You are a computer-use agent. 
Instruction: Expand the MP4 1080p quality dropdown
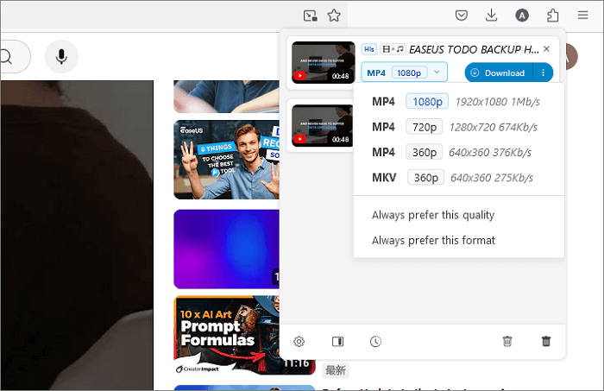point(405,73)
